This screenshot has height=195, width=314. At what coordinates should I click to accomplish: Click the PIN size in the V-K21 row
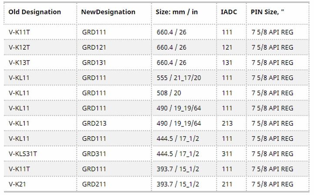272,185
